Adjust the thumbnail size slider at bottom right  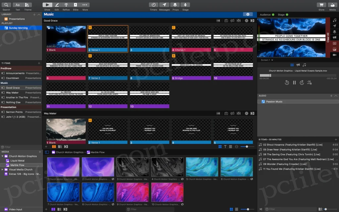[248, 209]
